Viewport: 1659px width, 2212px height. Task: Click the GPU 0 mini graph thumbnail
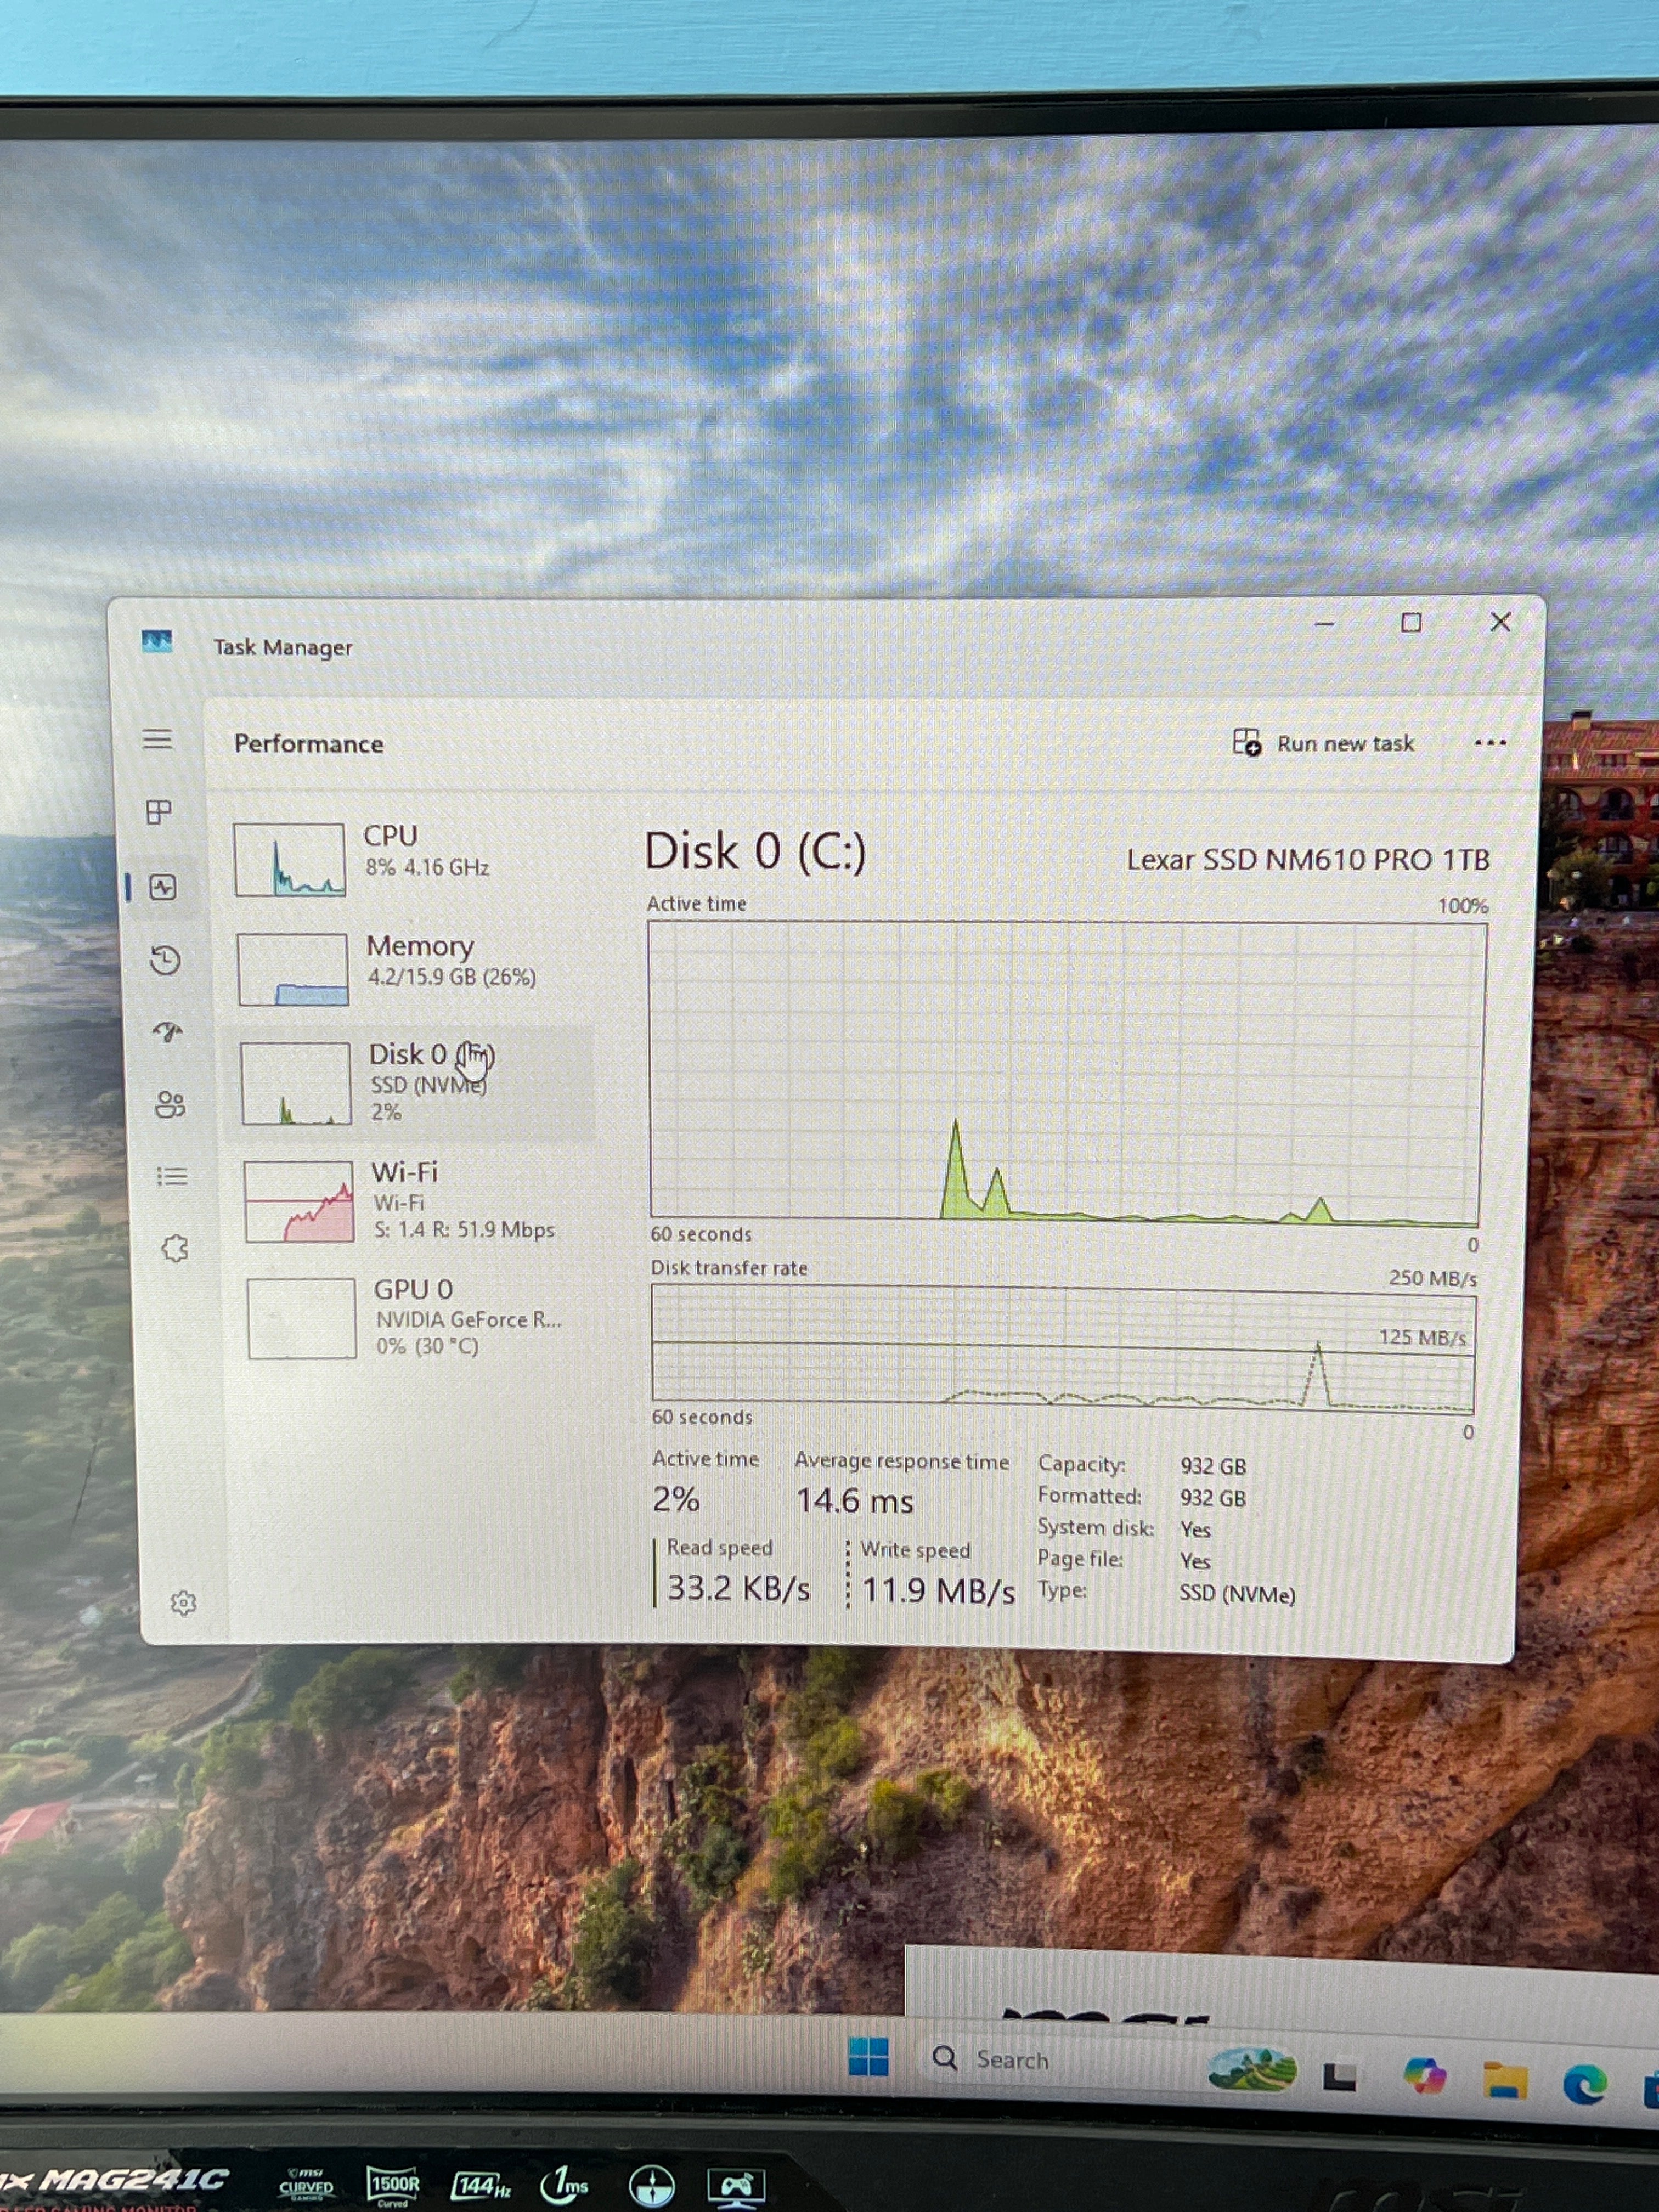click(302, 1318)
